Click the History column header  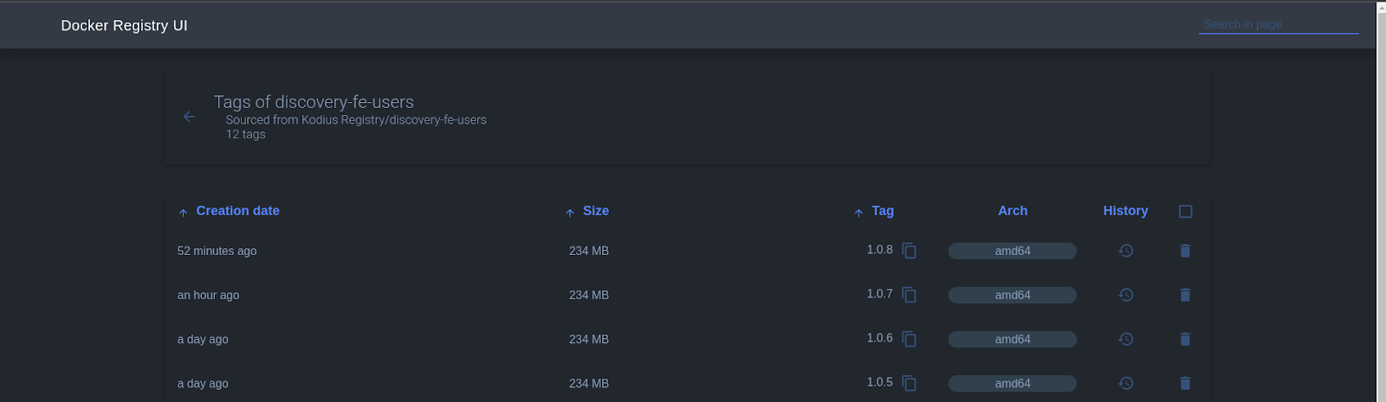pyautogui.click(x=1125, y=211)
